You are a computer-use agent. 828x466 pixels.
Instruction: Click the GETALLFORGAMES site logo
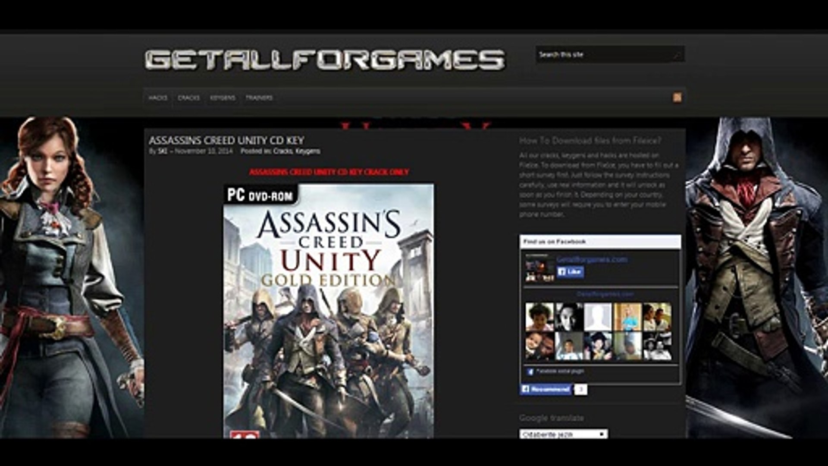324,60
